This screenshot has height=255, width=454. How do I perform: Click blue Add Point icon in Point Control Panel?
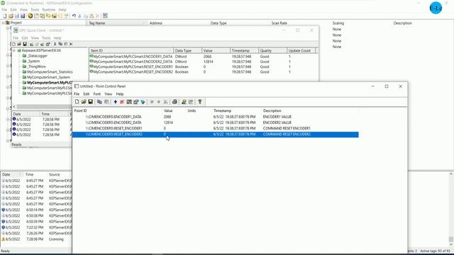pos(115,102)
